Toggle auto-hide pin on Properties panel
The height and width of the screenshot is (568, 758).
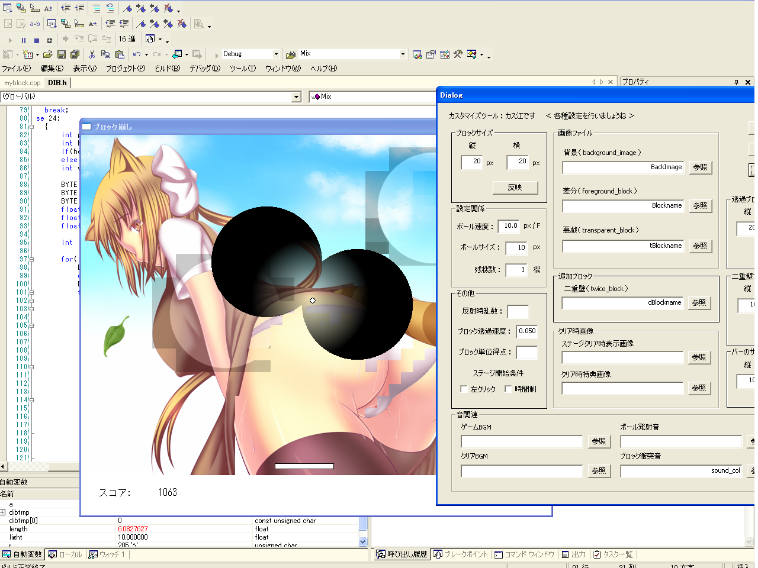pyautogui.click(x=736, y=82)
